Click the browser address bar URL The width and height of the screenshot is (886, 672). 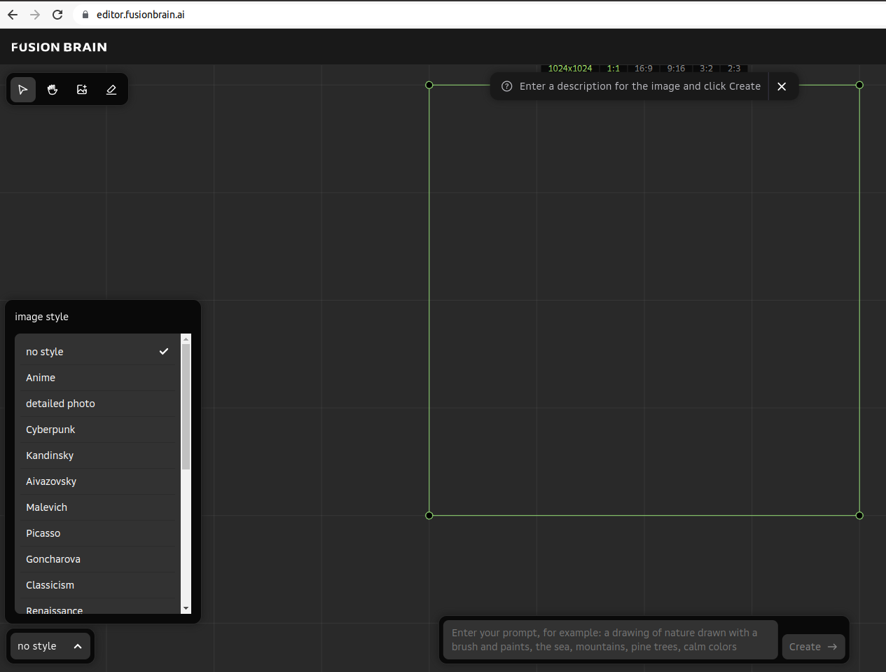click(141, 15)
